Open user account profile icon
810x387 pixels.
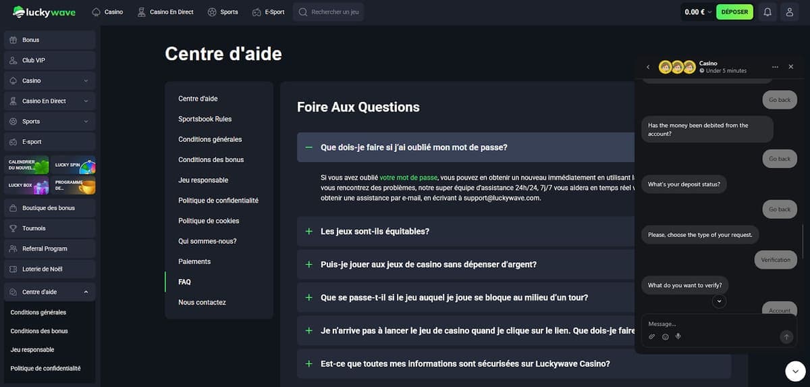pos(789,12)
